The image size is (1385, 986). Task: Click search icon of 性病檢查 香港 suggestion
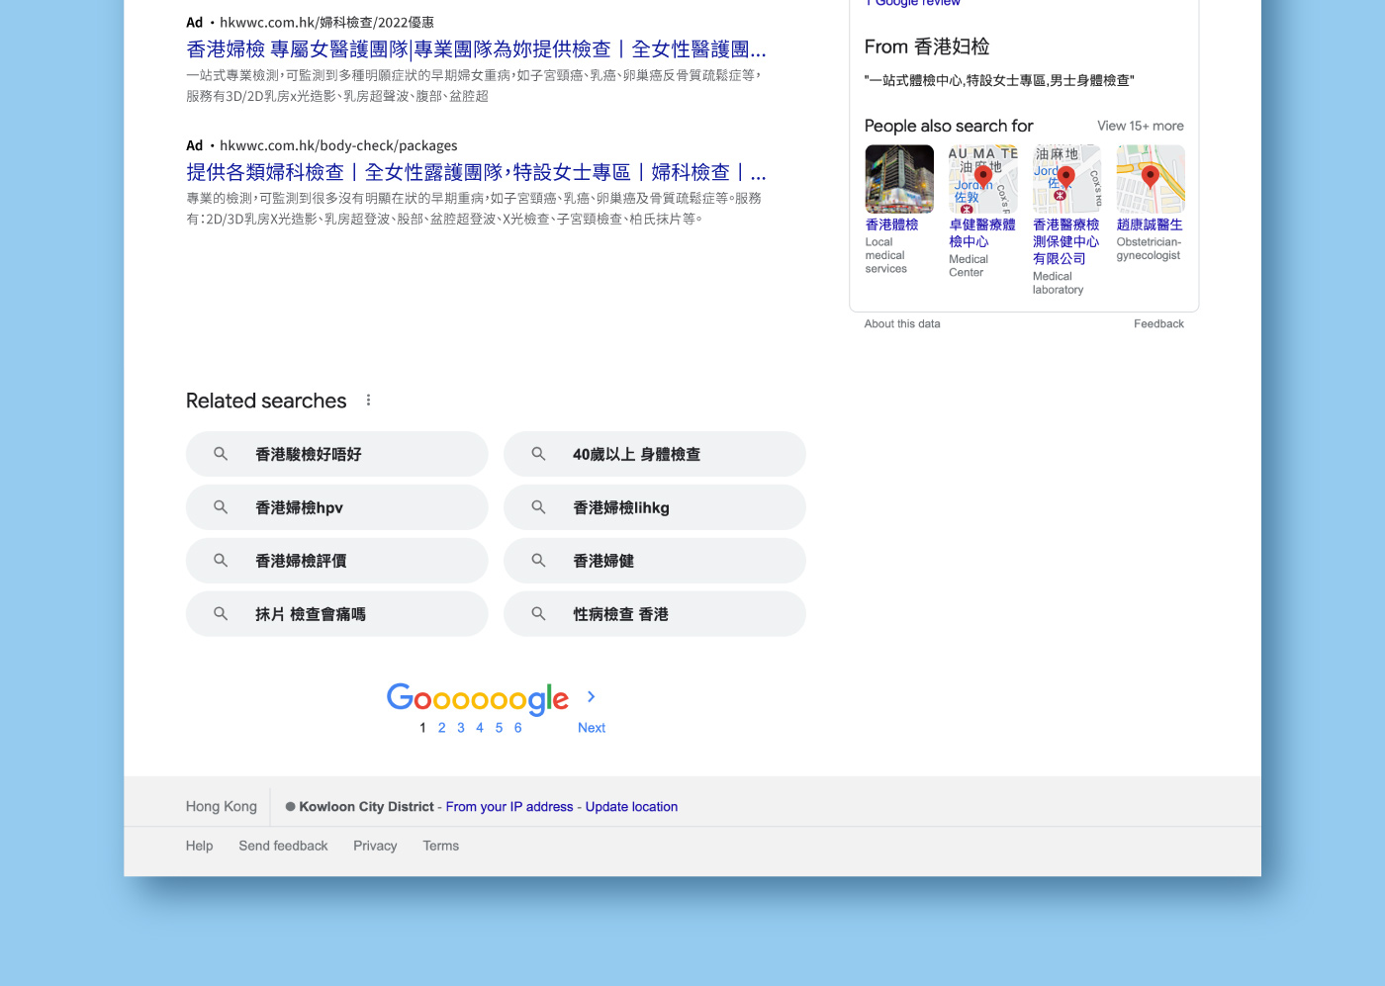[x=538, y=614]
